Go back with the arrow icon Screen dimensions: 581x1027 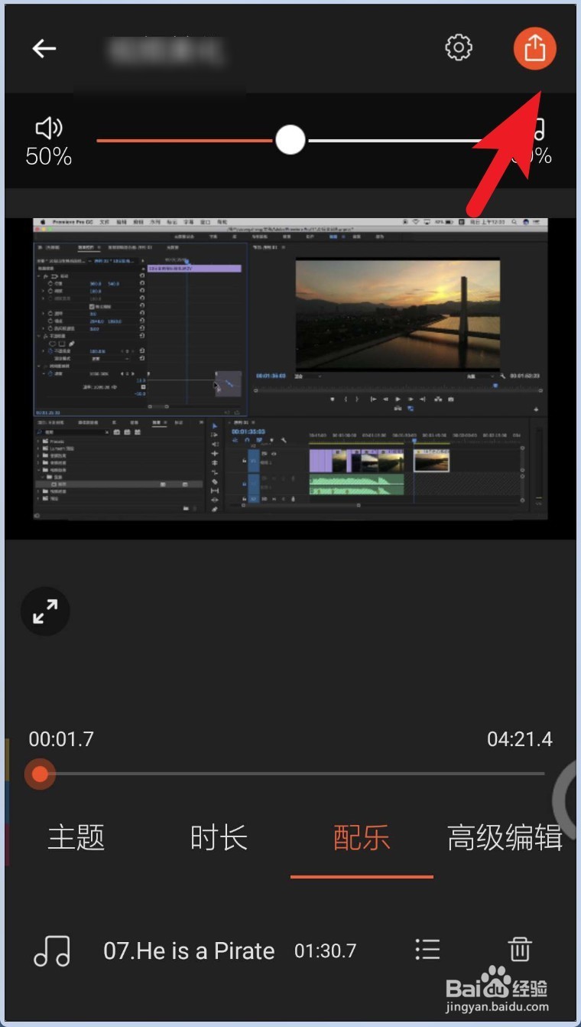coord(44,48)
